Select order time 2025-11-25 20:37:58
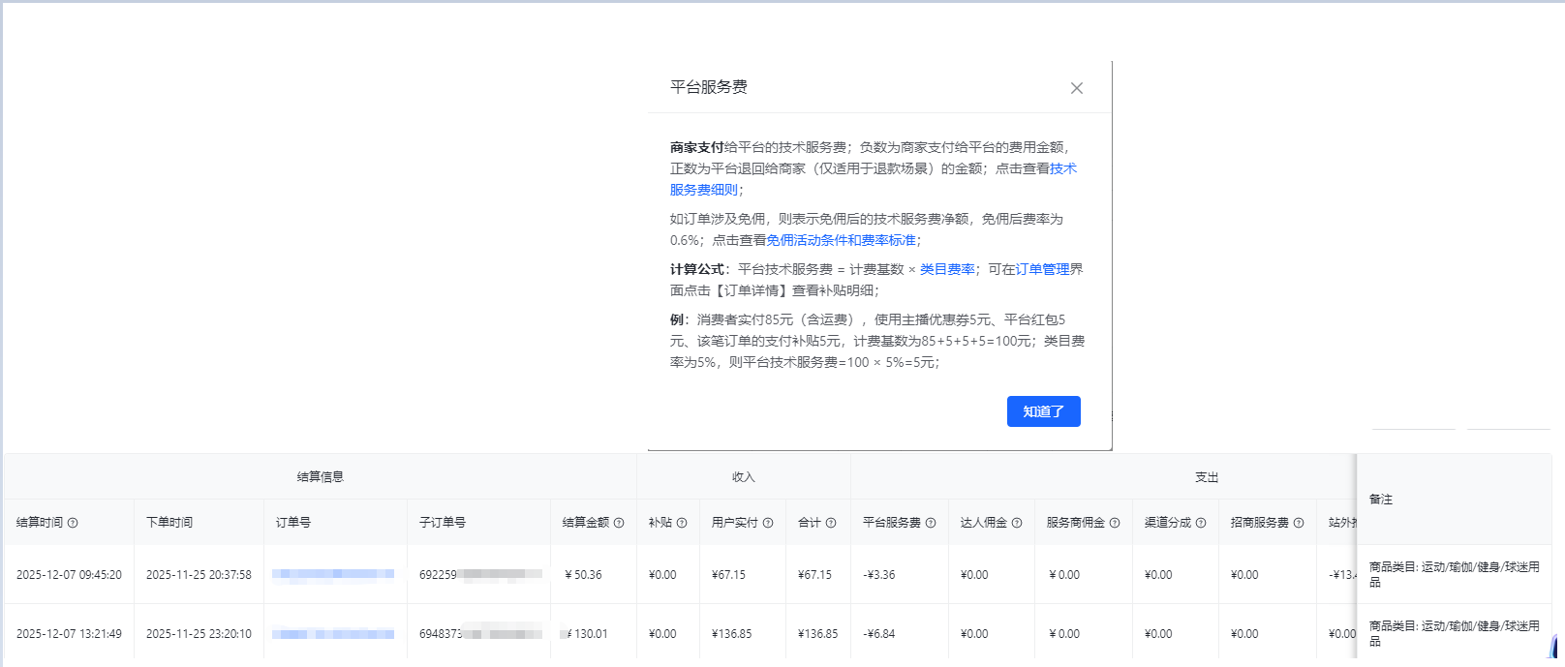The width and height of the screenshot is (1565, 667). pos(199,575)
